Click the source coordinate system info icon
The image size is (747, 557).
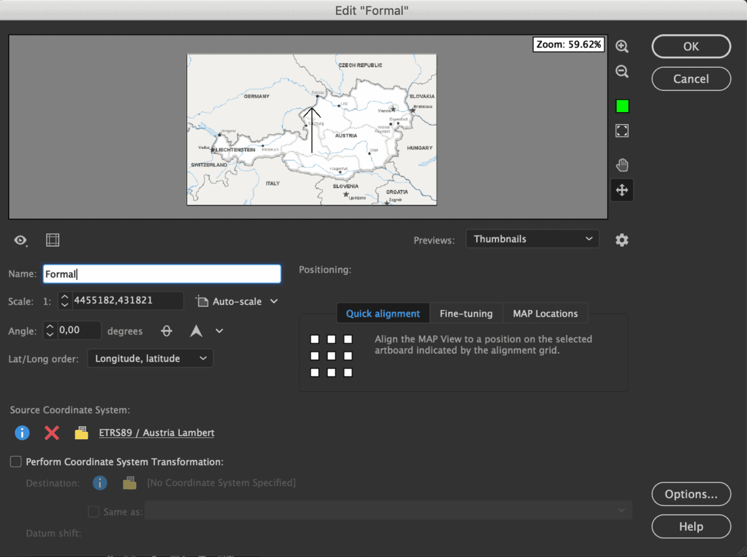[22, 432]
